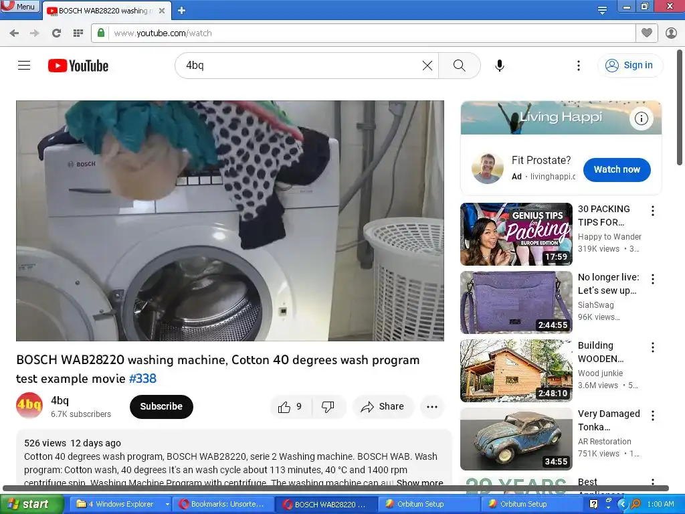The height and width of the screenshot is (514, 685).
Task: Click the vertical page scrollbar
Action: pos(680,107)
